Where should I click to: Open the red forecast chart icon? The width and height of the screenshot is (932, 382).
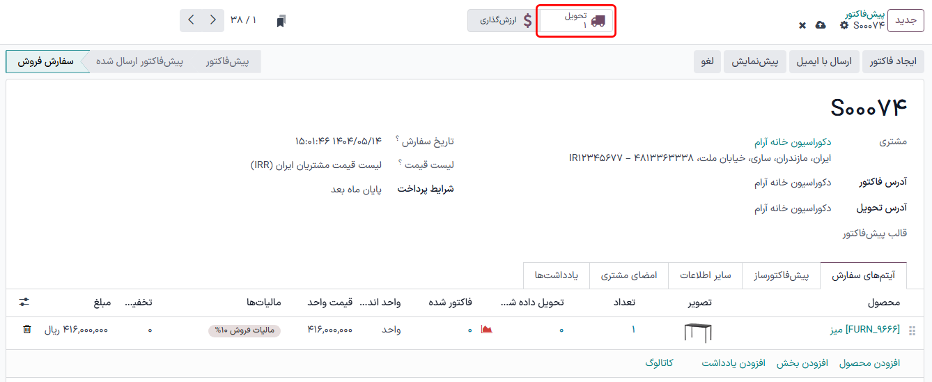pos(486,329)
